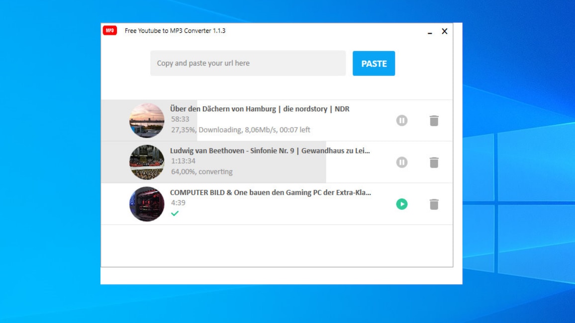Delete the Beethoven Sinfonie download
The width and height of the screenshot is (575, 323).
coord(434,162)
